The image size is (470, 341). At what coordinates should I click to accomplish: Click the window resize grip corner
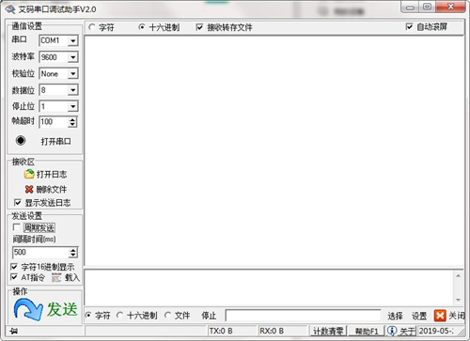pos(461,332)
